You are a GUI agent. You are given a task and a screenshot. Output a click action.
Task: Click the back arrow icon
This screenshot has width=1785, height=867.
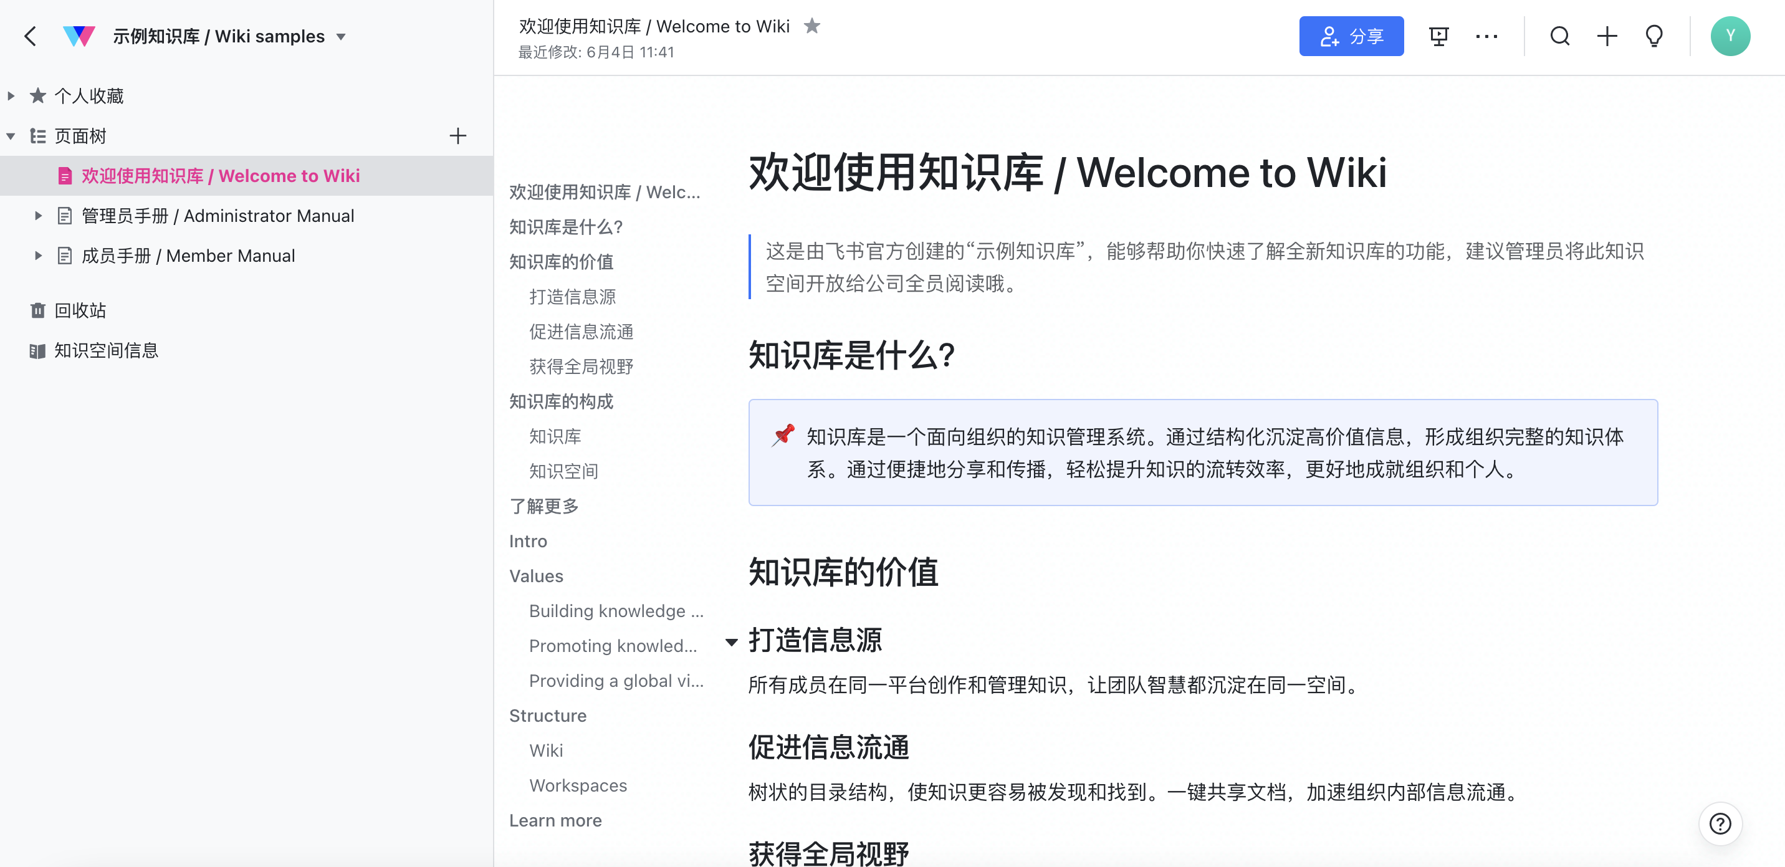coord(31,36)
